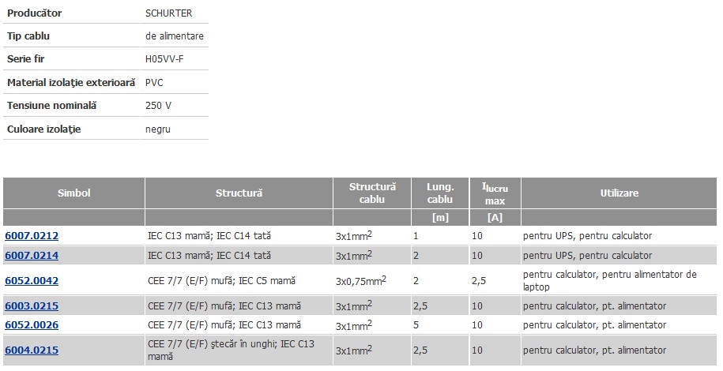
Task: Click the PVC insulation material value
Action: 154,83
